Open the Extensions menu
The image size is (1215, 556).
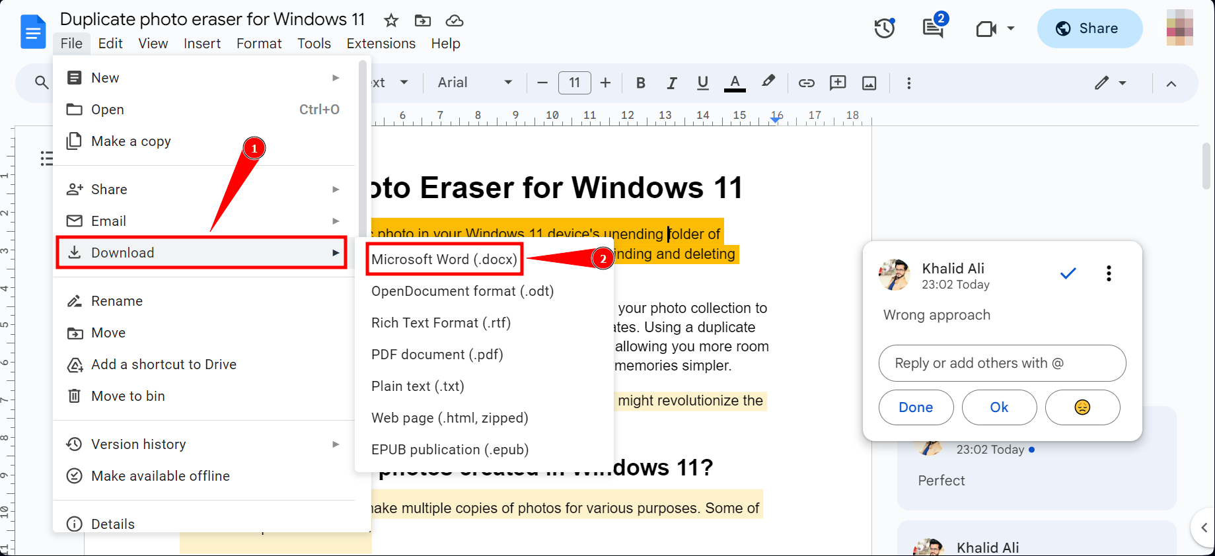click(x=381, y=44)
